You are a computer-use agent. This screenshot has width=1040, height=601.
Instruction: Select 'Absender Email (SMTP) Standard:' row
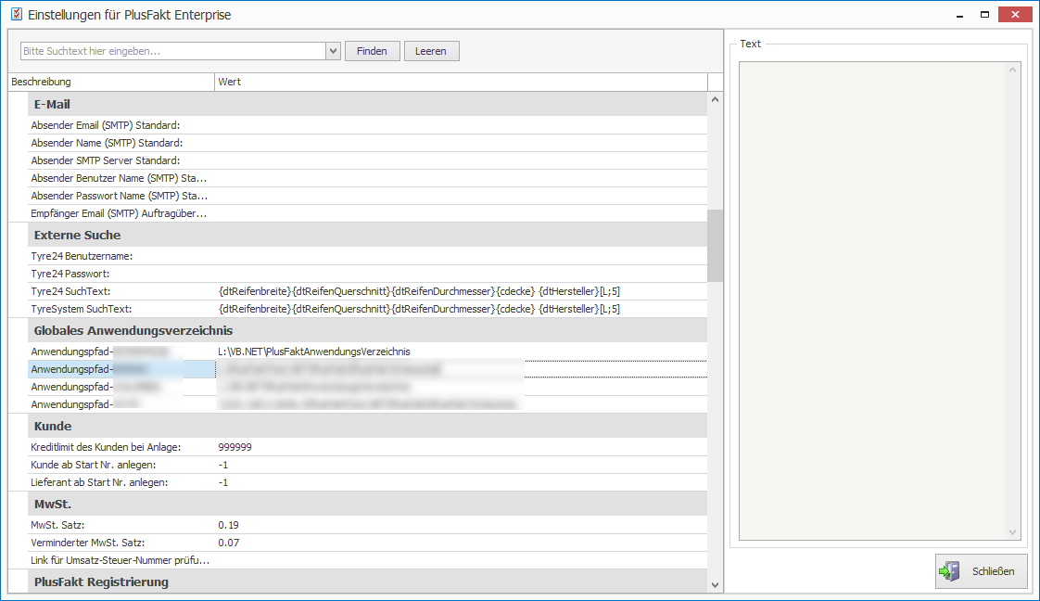pos(367,125)
